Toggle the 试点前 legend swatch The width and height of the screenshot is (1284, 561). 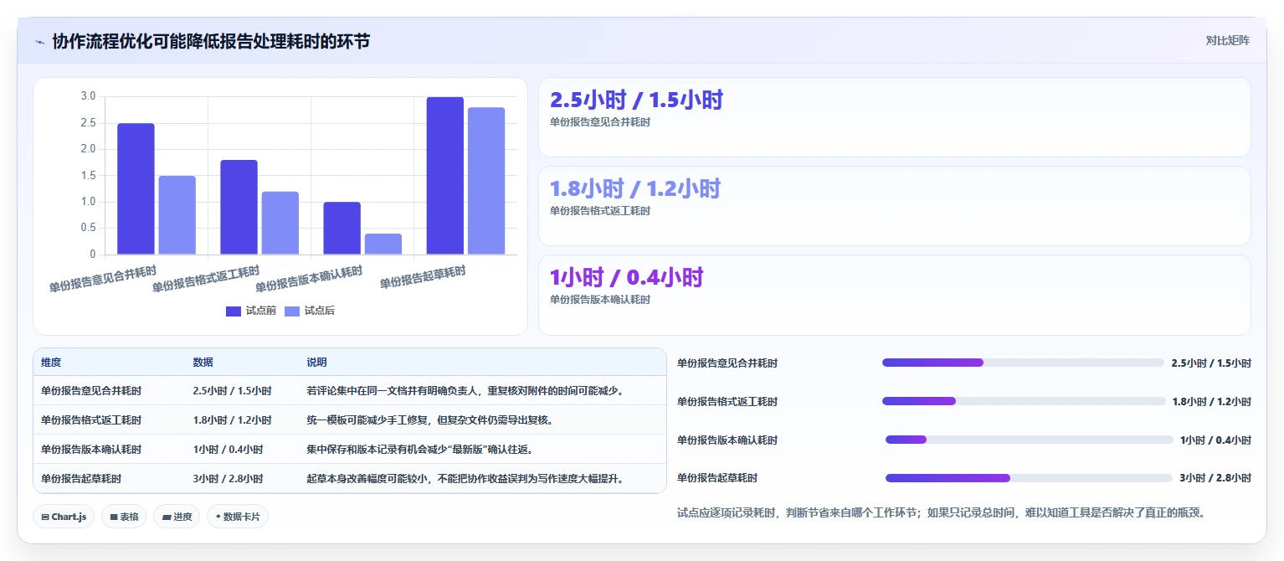234,311
